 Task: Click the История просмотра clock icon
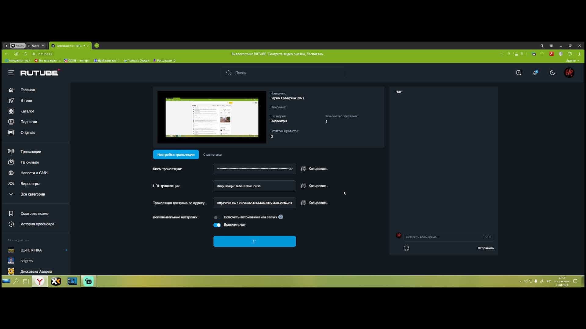click(x=11, y=224)
